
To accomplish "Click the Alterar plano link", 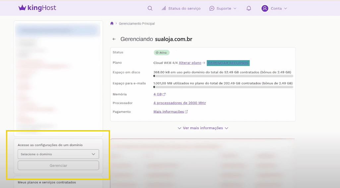I will click(190, 63).
